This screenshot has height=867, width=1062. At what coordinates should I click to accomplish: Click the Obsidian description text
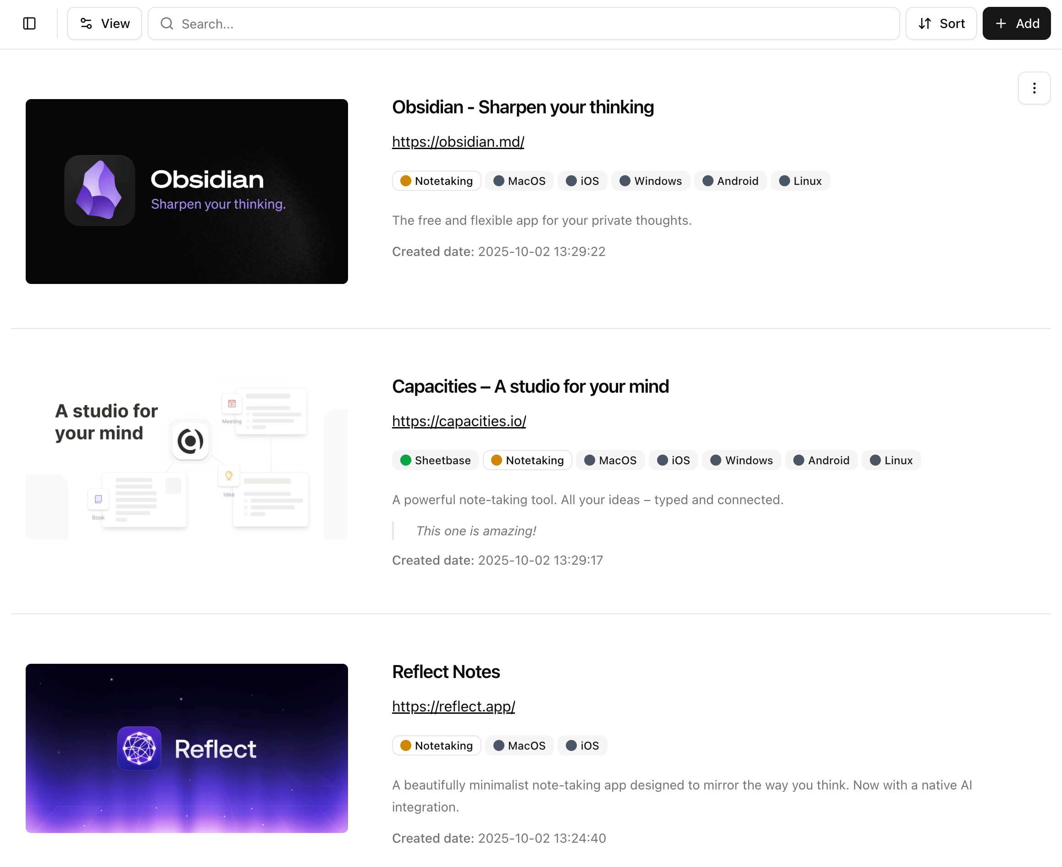coord(542,220)
